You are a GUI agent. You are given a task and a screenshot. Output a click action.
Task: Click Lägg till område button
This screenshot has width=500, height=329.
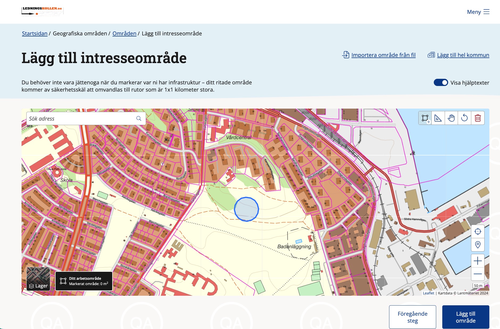tap(466, 317)
